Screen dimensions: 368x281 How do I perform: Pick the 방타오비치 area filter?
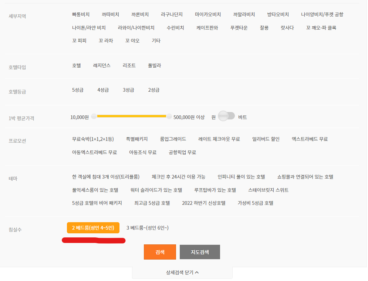(x=278, y=14)
